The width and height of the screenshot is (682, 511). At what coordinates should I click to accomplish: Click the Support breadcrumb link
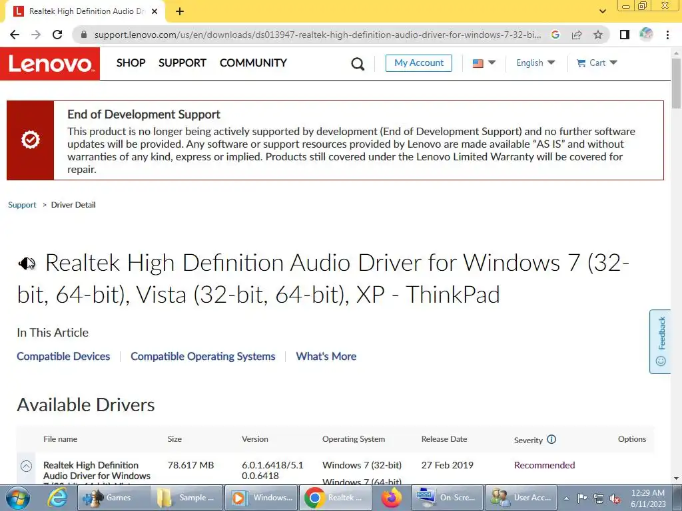tap(22, 205)
